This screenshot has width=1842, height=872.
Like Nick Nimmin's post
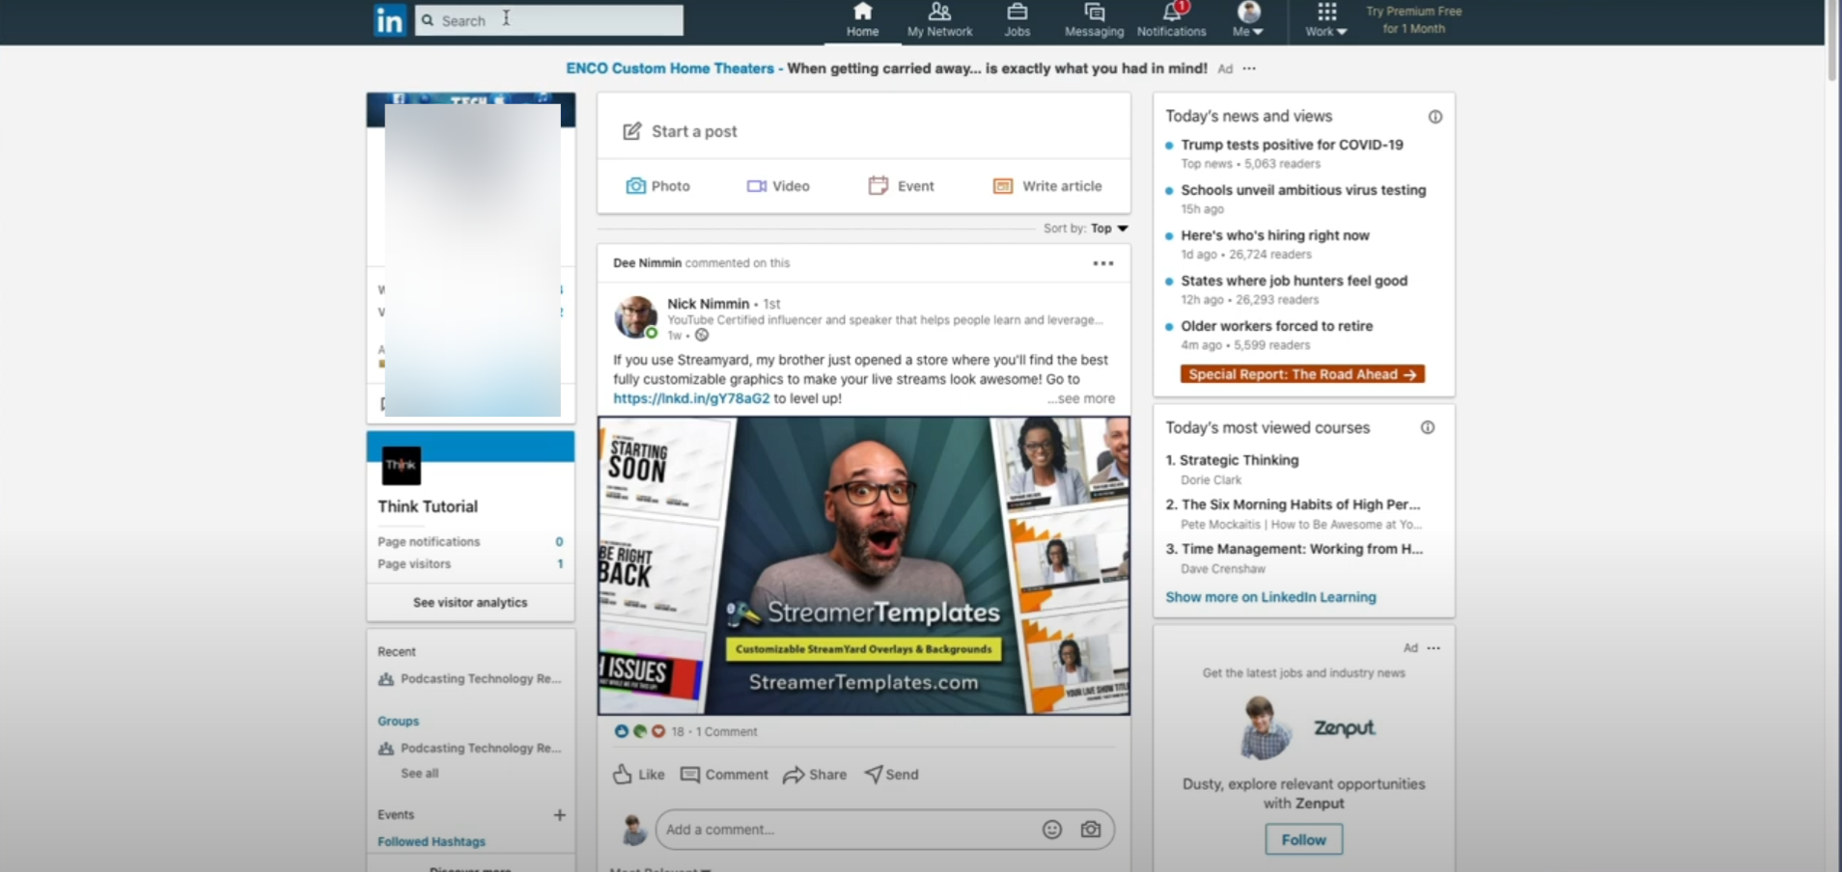click(639, 775)
